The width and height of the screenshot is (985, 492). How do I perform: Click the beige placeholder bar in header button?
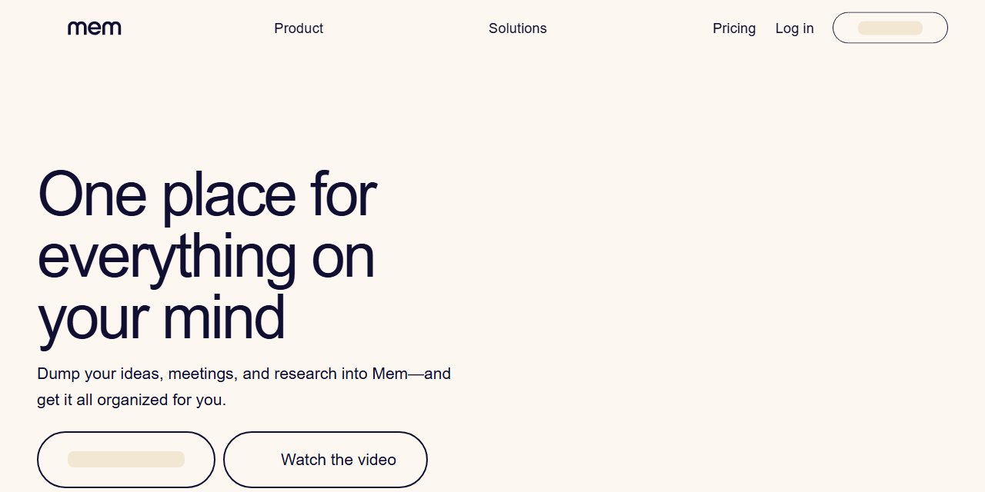890,28
